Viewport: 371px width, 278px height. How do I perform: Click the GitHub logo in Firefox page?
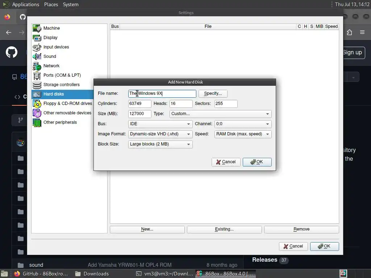[x=12, y=52]
